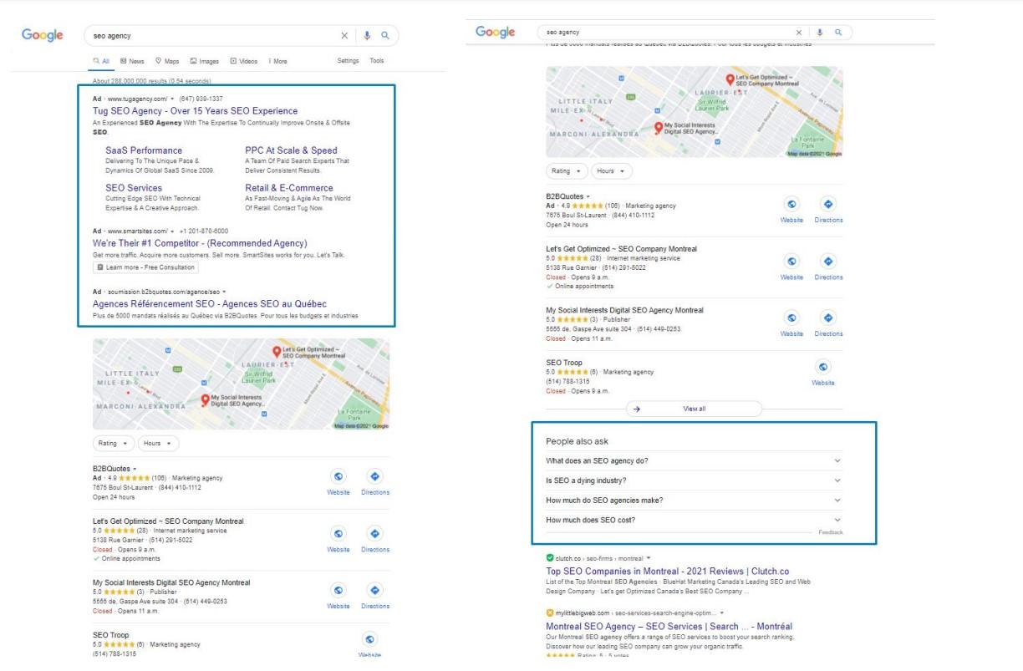
Task: Open the Rating filter dropdown on the right page
Action: pos(566,170)
